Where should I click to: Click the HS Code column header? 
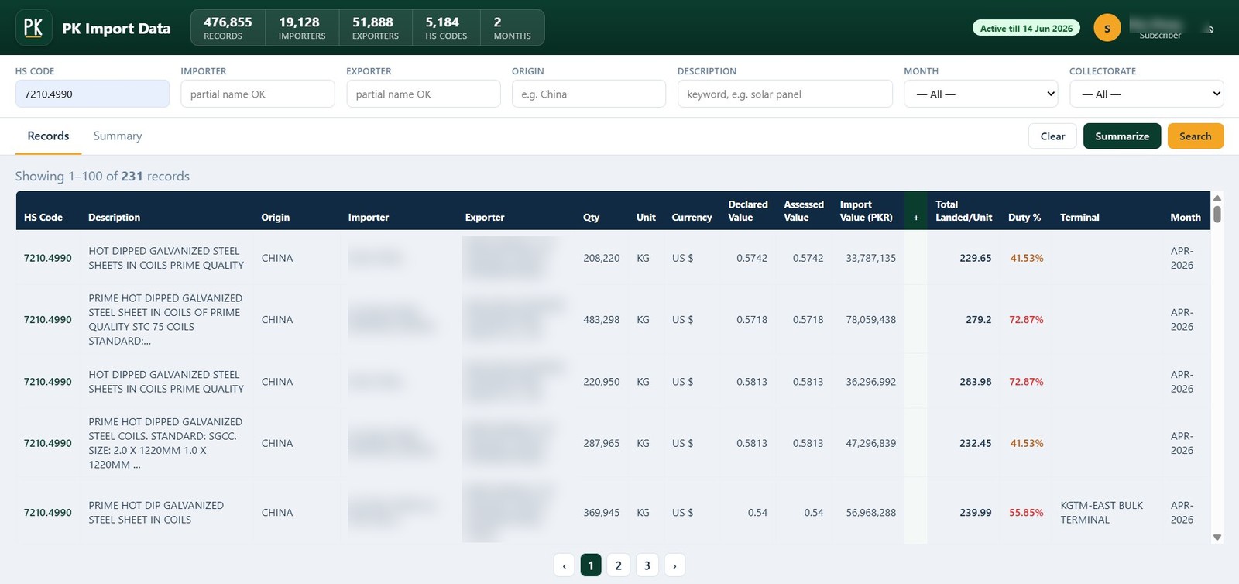(43, 218)
